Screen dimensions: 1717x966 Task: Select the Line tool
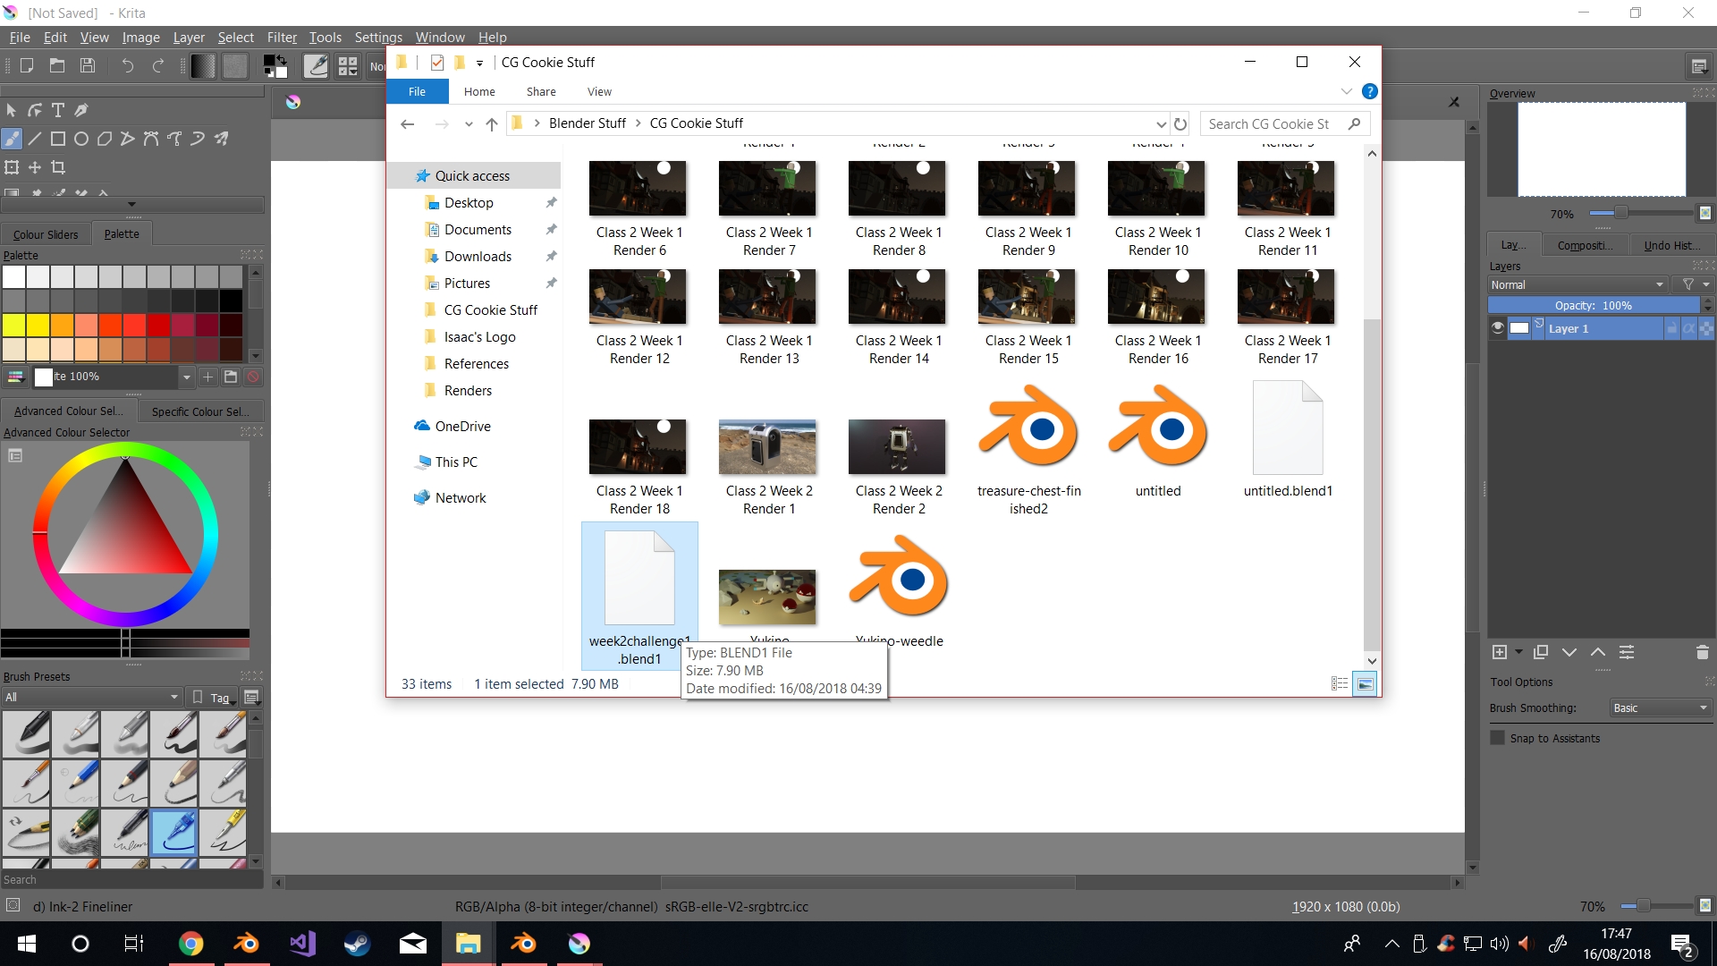[x=35, y=139]
